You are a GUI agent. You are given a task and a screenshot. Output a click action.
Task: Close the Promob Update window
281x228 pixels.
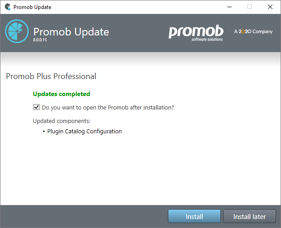click(x=270, y=7)
